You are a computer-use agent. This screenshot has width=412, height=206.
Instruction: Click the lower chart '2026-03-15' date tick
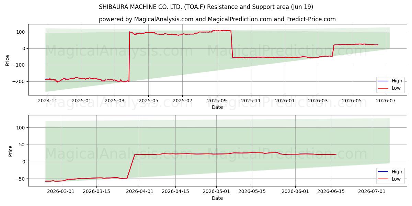96,191
